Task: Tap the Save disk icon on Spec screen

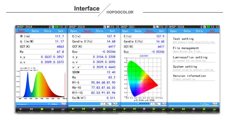Action: pyautogui.click(x=53, y=109)
